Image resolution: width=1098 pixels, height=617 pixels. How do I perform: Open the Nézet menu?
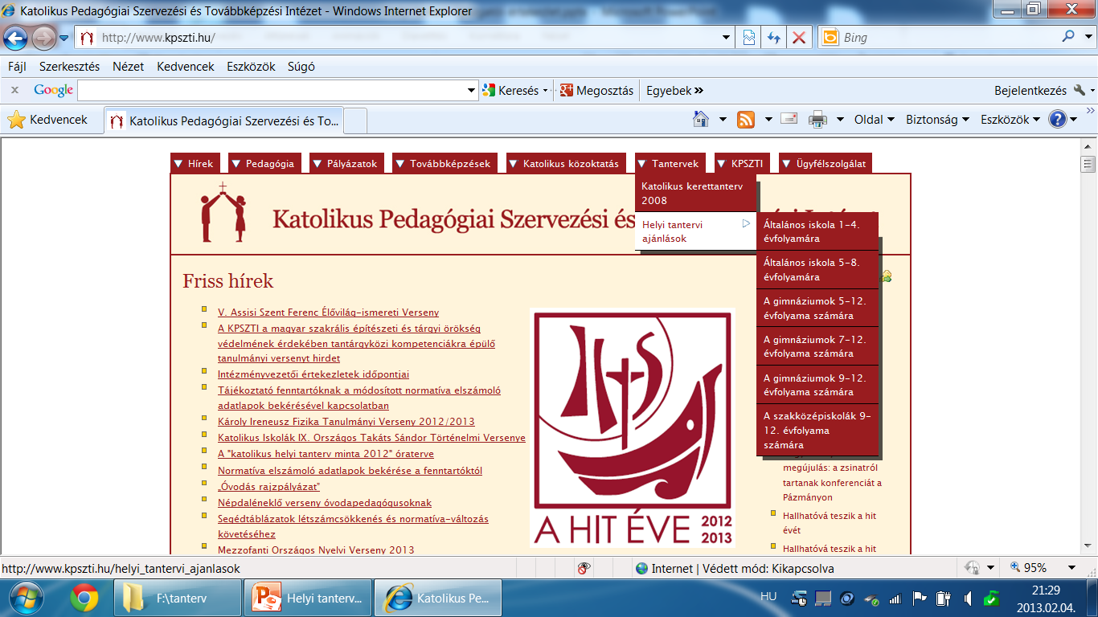tap(128, 67)
